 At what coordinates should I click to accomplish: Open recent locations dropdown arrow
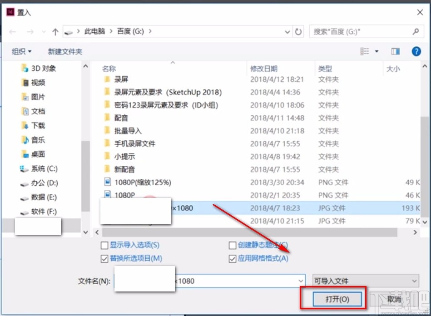(x=44, y=32)
